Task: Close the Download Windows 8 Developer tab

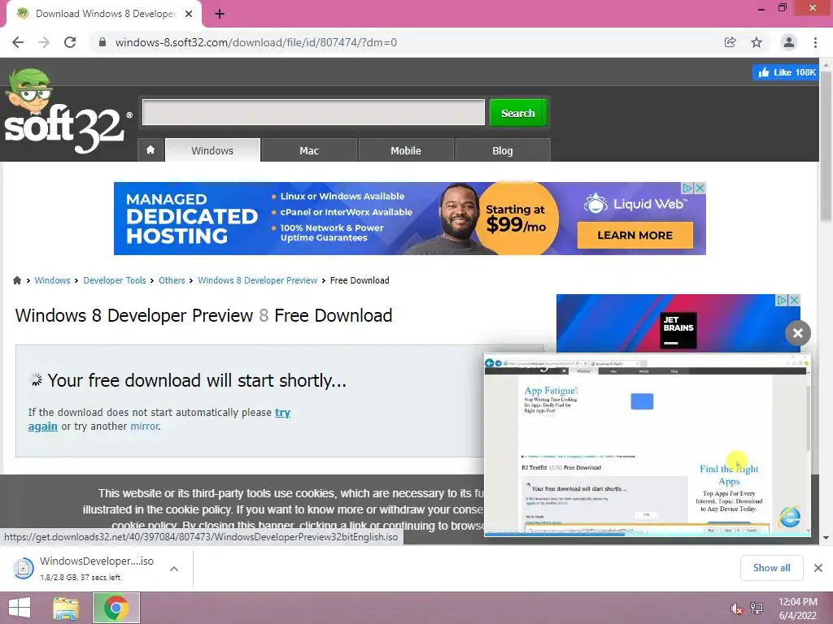Action: pyautogui.click(x=189, y=14)
